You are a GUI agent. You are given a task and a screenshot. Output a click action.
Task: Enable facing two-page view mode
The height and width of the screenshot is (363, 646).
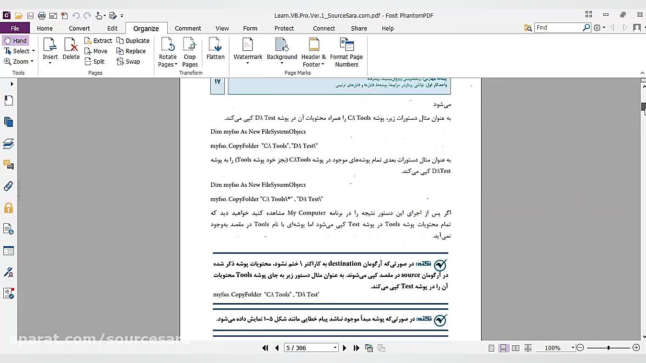(515, 348)
